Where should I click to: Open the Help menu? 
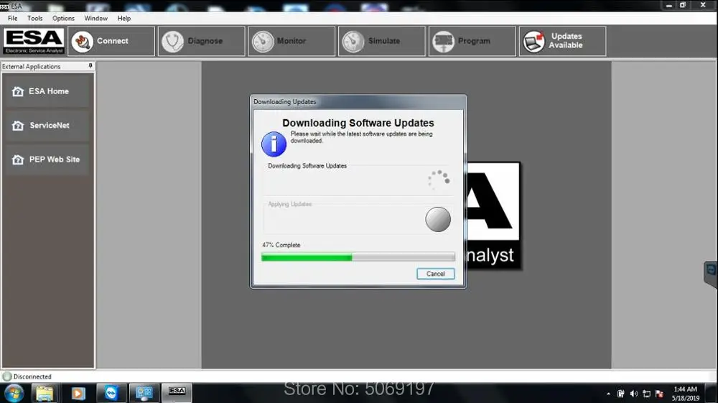(x=124, y=19)
